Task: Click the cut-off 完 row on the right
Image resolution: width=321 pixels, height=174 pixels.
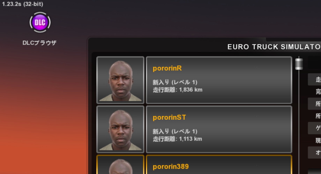Action: [314, 92]
